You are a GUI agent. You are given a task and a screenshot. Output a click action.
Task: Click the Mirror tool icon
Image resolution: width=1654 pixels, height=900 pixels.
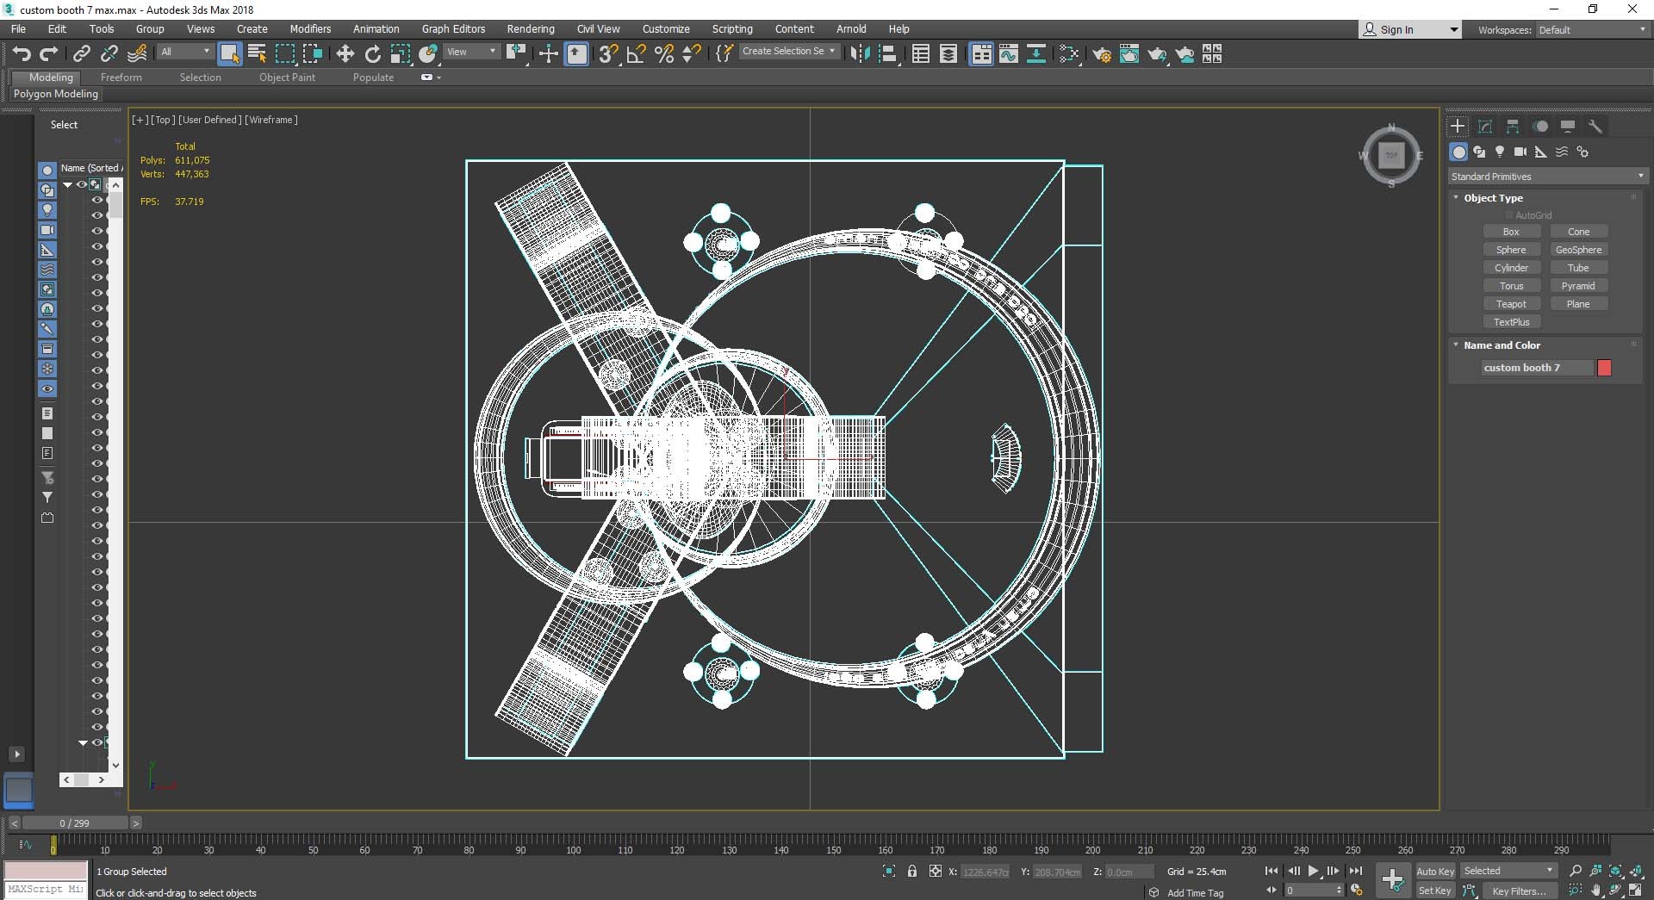[x=859, y=54]
